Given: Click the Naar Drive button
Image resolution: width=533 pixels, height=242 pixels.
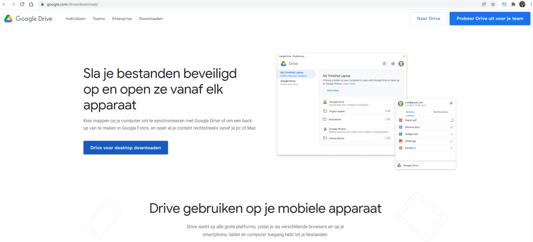Looking at the screenshot, I should pos(428,19).
